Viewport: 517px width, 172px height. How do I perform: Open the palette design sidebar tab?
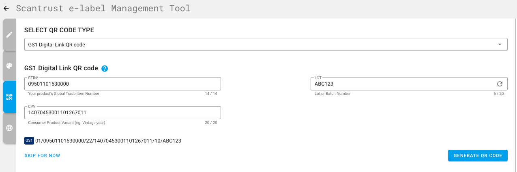[x=9, y=66]
